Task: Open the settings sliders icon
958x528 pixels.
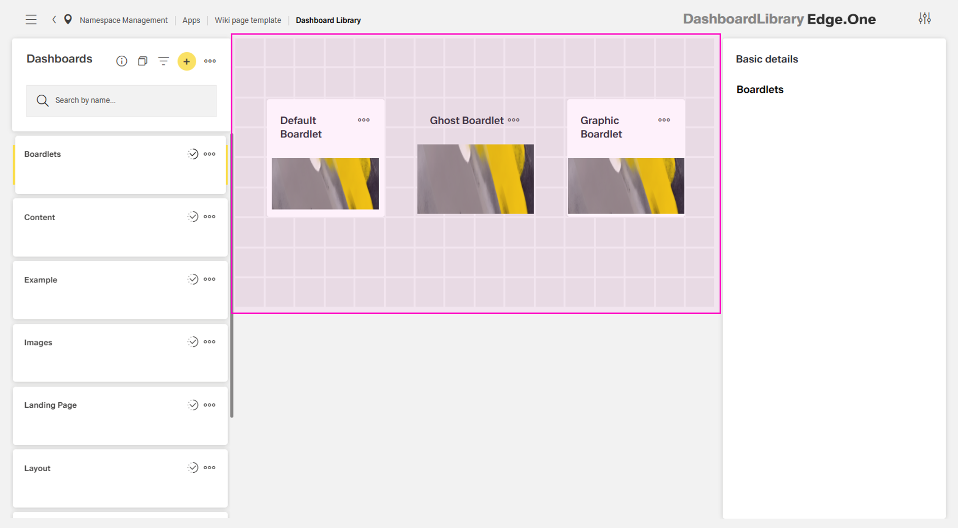Action: tap(924, 19)
